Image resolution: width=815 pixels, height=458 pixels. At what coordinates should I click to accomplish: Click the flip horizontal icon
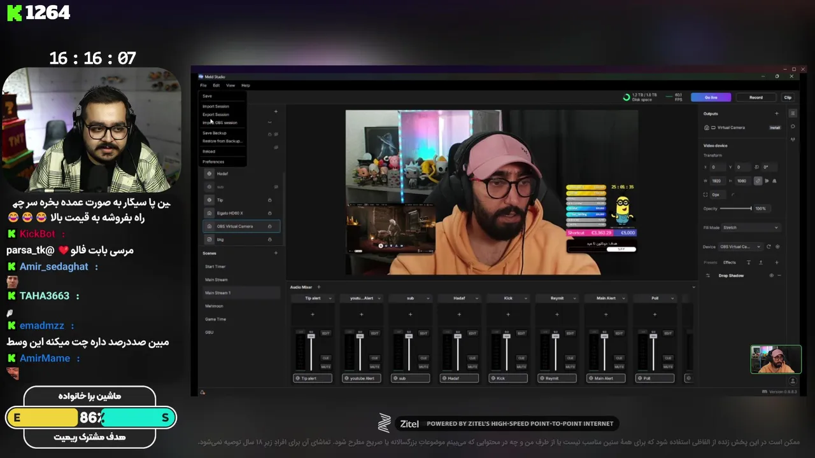766,181
